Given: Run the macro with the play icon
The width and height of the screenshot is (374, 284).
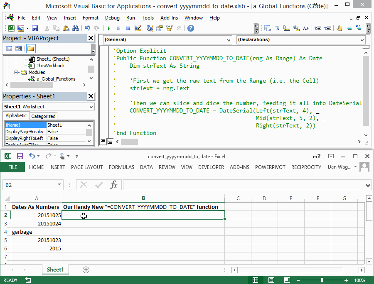Looking at the screenshot, I should (109, 28).
